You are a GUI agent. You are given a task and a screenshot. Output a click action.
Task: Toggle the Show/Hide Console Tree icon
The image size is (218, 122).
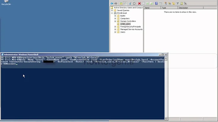125,3
